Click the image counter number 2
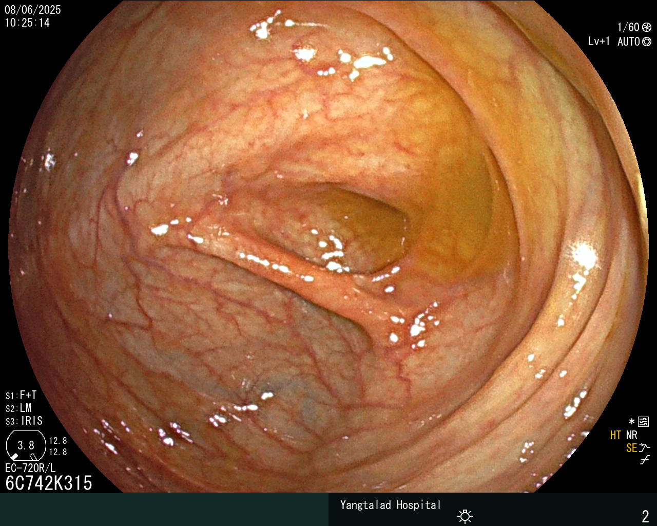This screenshot has height=526, width=657. 646,516
